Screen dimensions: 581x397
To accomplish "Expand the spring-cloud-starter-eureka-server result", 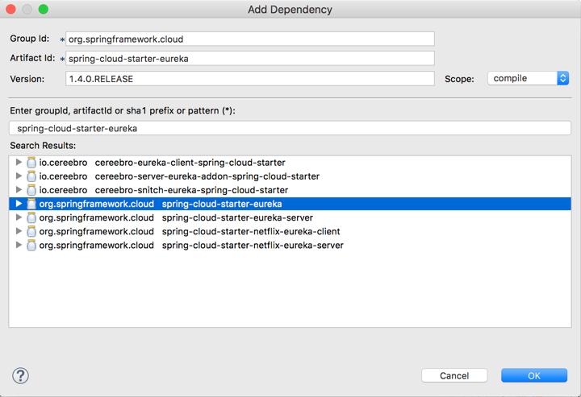I will (x=19, y=217).
